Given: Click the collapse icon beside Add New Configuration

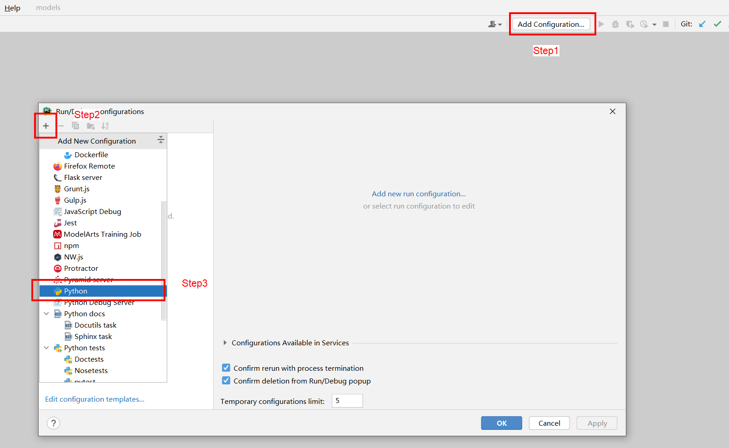Looking at the screenshot, I should (x=160, y=140).
